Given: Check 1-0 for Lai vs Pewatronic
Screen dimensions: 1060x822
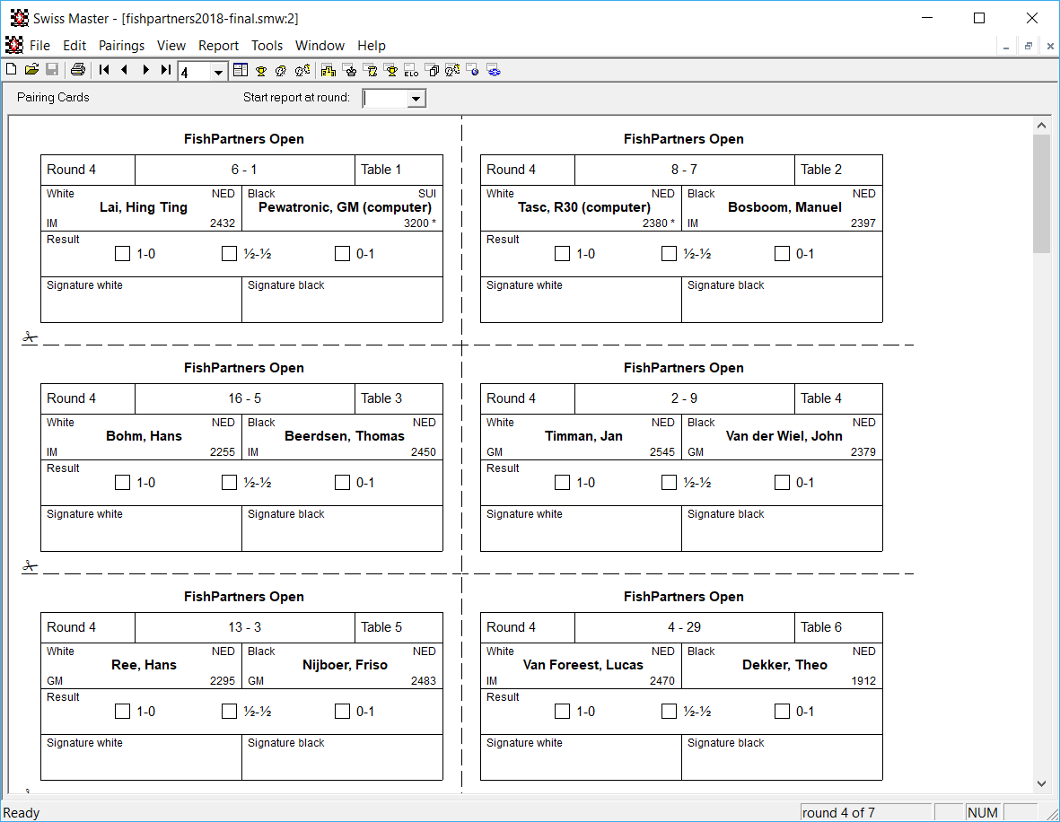Looking at the screenshot, I should (122, 253).
